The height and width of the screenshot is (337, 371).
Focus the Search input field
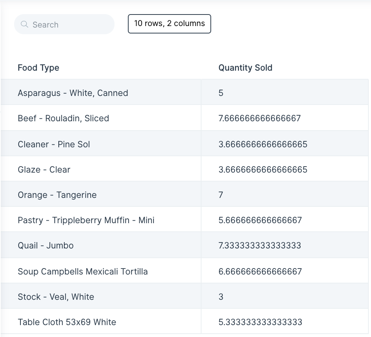tap(64, 24)
